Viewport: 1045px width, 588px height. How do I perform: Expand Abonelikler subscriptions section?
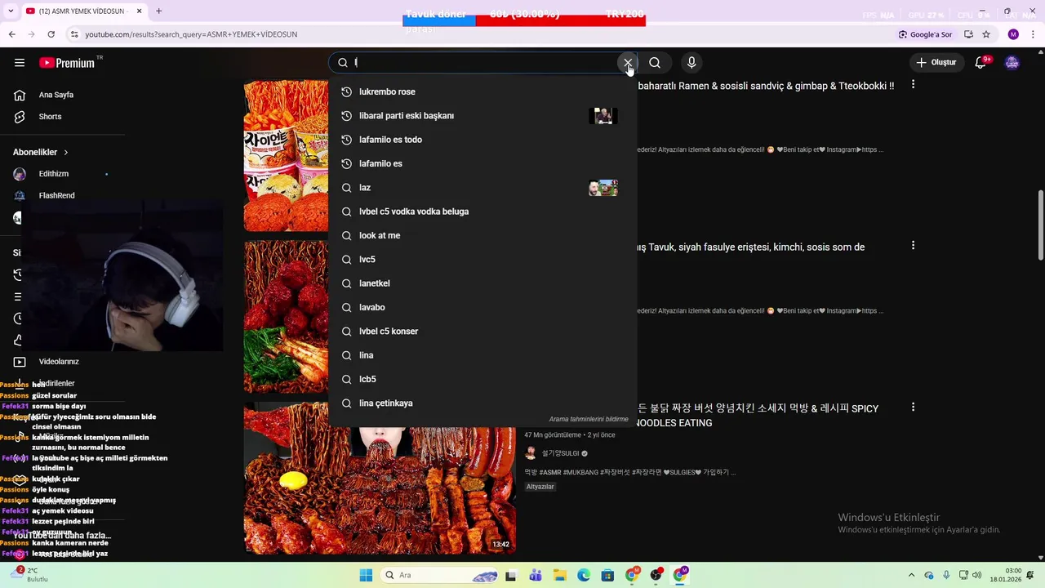tap(41, 153)
